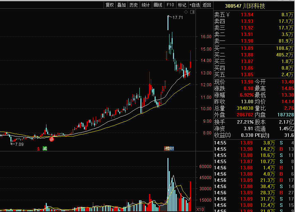Select 买二 price 13.88
The height and width of the screenshot is (212, 295).
[247, 55]
